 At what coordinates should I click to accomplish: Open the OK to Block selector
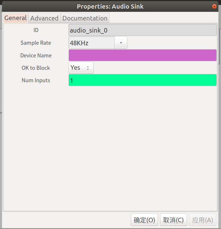81,67
